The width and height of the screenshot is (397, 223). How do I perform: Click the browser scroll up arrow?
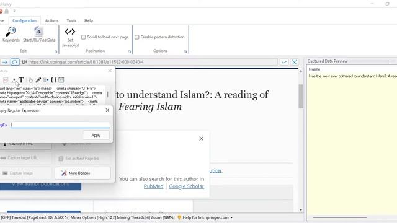tap(300, 71)
